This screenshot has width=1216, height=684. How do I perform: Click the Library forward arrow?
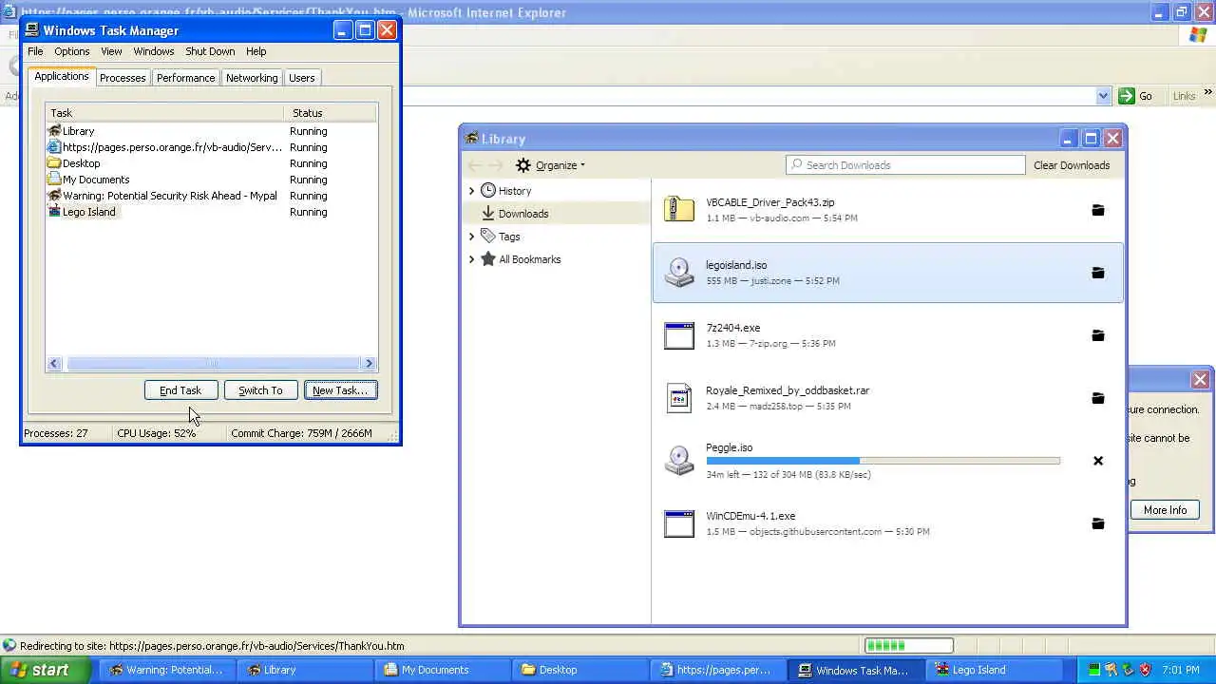point(496,165)
